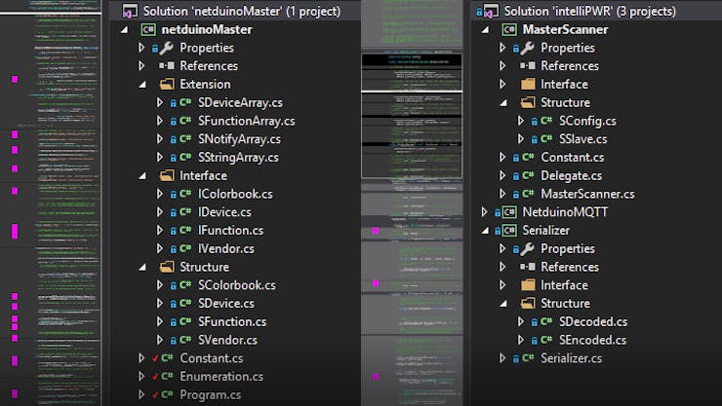Click References icon under MasterScanner
Image resolution: width=722 pixels, height=406 pixels.
click(528, 66)
